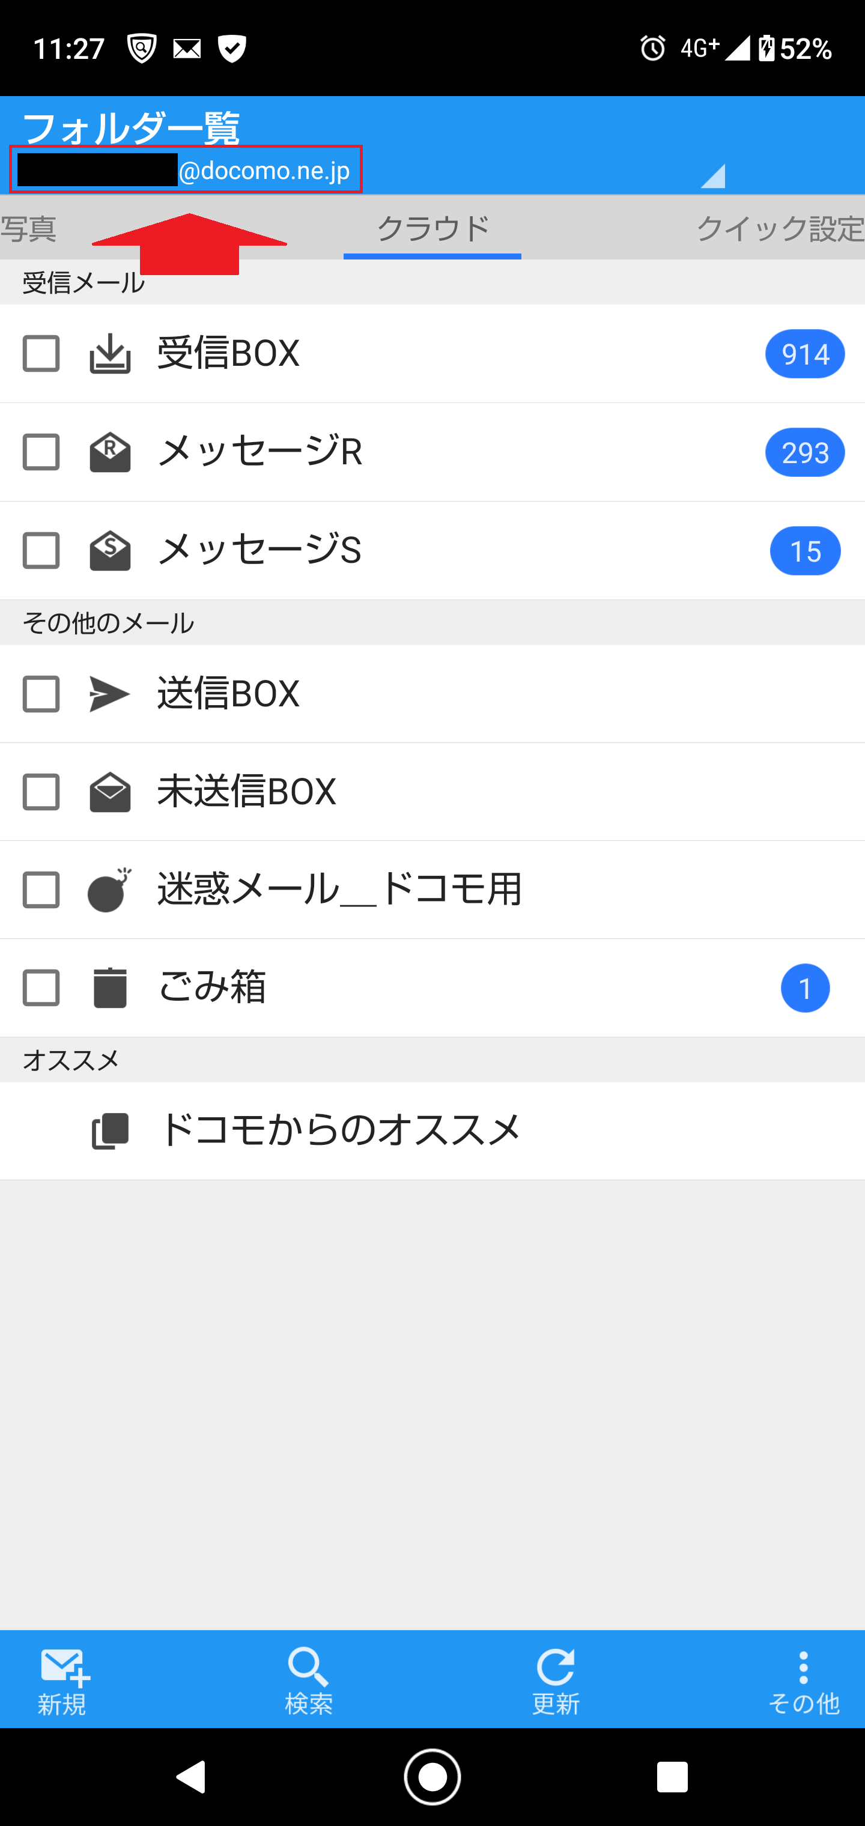Screen dimensions: 865x1826
Task: Tap the 914 unread badge
Action: (805, 354)
